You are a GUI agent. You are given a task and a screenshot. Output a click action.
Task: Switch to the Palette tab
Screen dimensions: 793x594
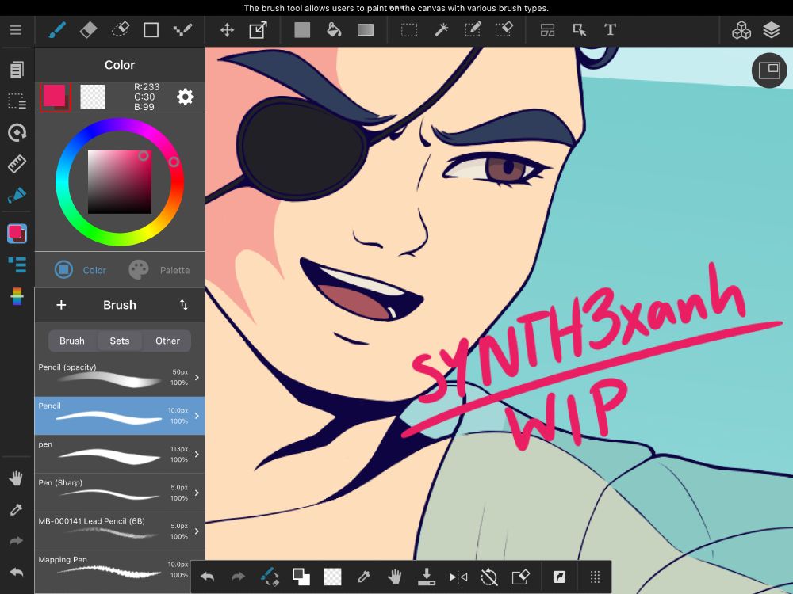click(159, 270)
